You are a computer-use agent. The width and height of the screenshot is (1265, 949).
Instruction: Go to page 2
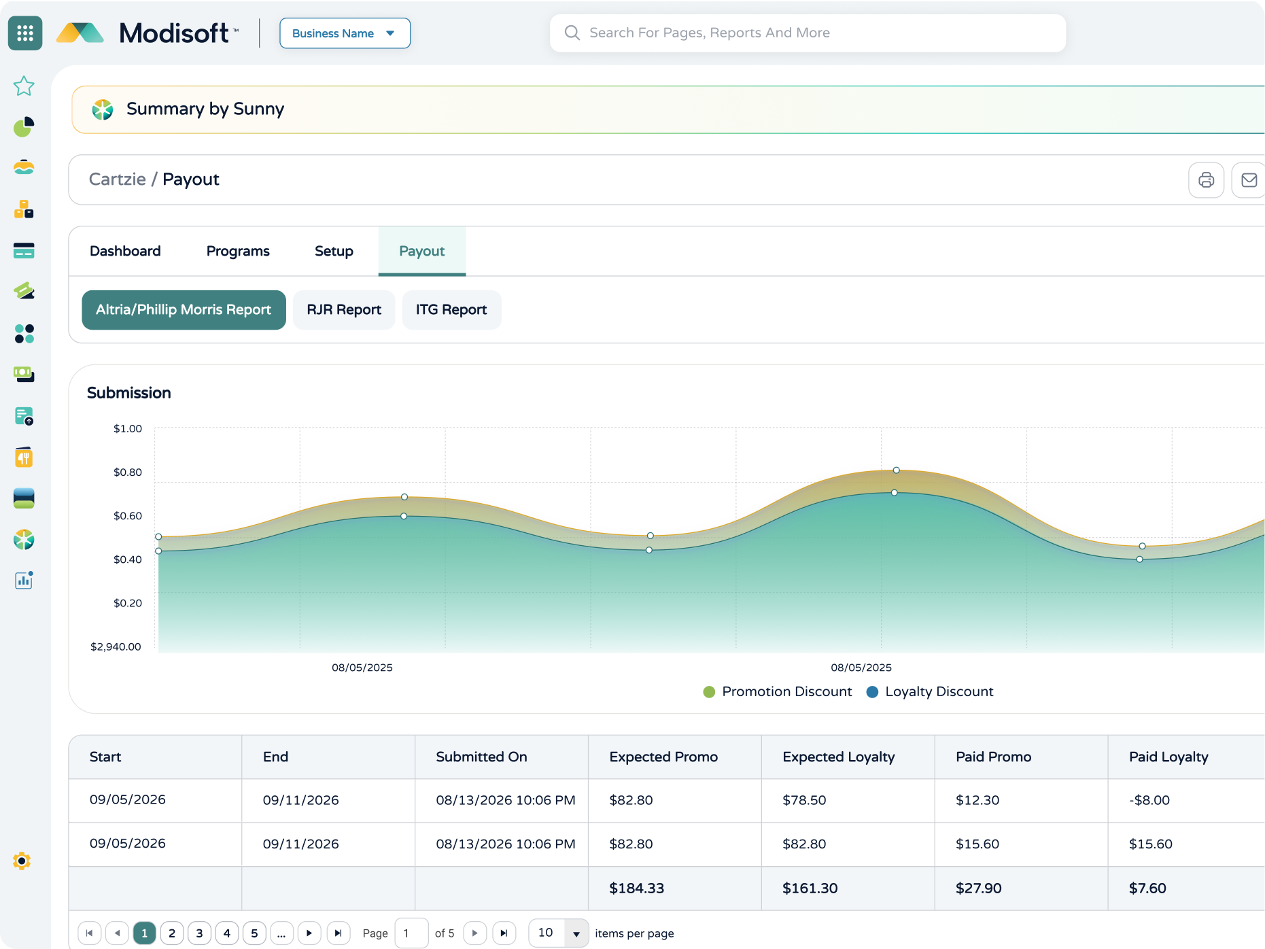(x=172, y=933)
